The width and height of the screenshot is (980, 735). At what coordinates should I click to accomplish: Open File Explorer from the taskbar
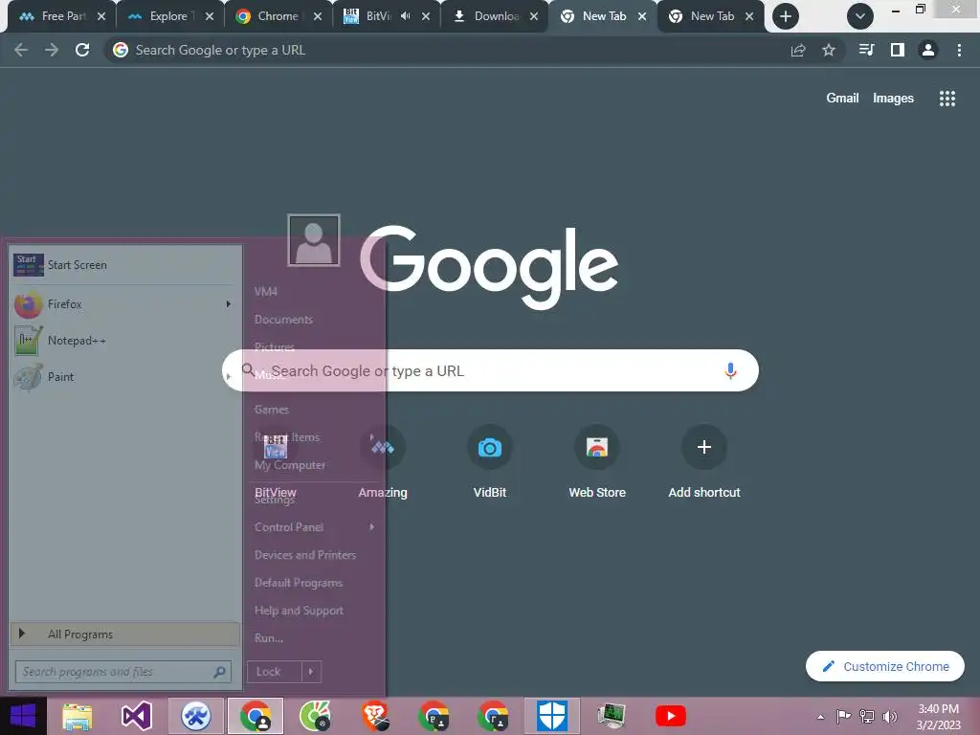tap(77, 716)
